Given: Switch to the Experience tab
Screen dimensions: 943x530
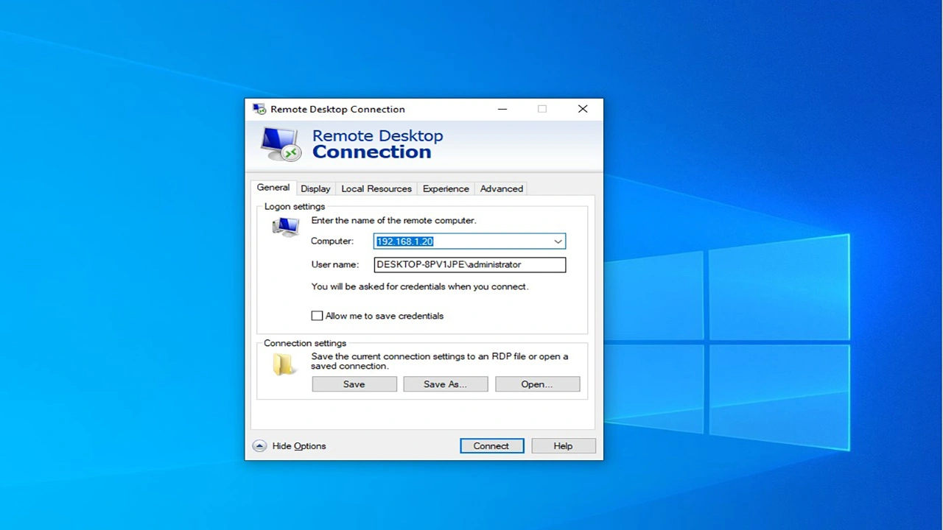Looking at the screenshot, I should pos(446,188).
